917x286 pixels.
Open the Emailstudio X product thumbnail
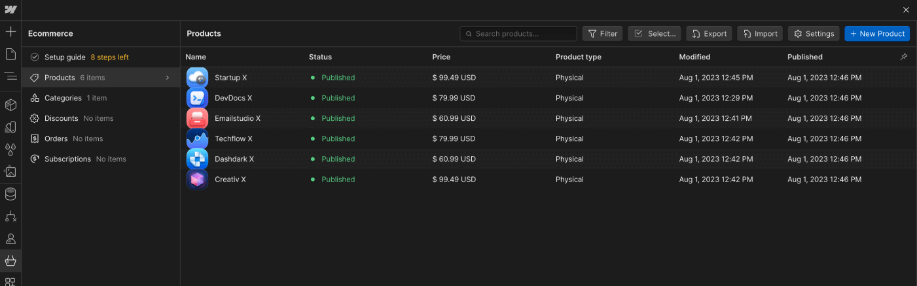[x=197, y=118]
